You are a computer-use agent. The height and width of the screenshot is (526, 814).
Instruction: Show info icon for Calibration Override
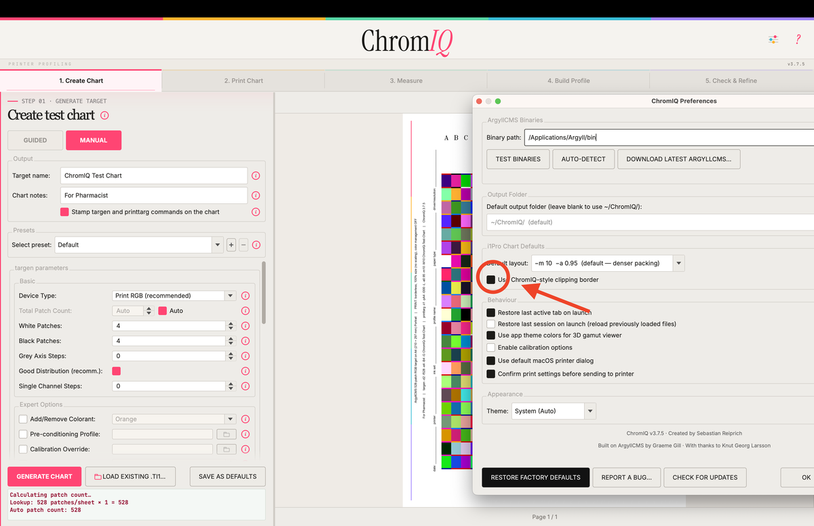(246, 449)
